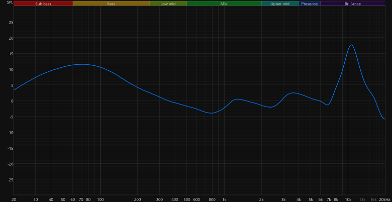The height and width of the screenshot is (202, 392).
Task: Click the 10k frequency axis label
Action: pyautogui.click(x=348, y=199)
